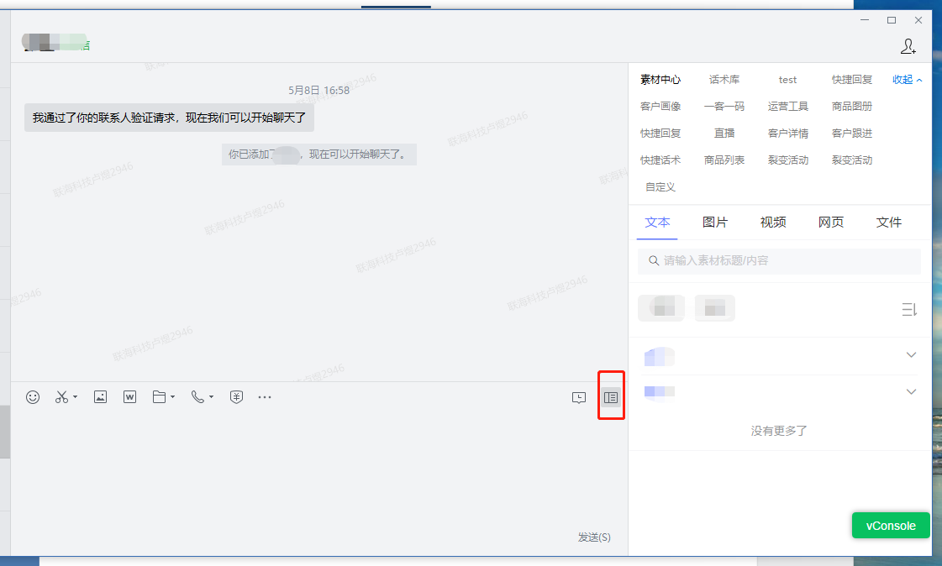Open 快捷话术 in the sidebar

(x=660, y=160)
